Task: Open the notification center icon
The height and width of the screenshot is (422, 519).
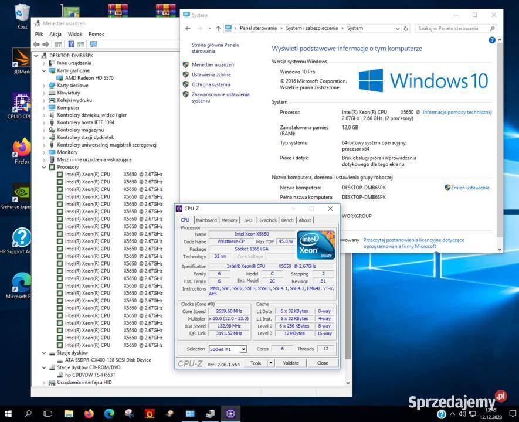Action: pos(513,414)
